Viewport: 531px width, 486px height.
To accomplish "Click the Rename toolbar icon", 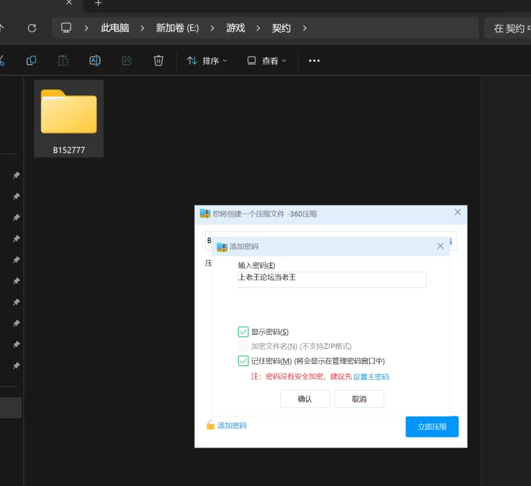I will (95, 60).
